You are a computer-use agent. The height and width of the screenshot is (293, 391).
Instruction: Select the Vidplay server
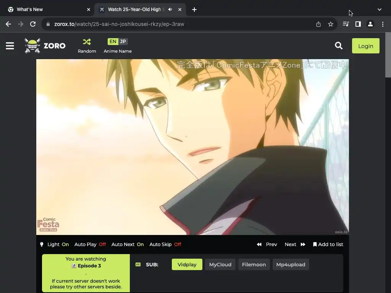[187, 265]
